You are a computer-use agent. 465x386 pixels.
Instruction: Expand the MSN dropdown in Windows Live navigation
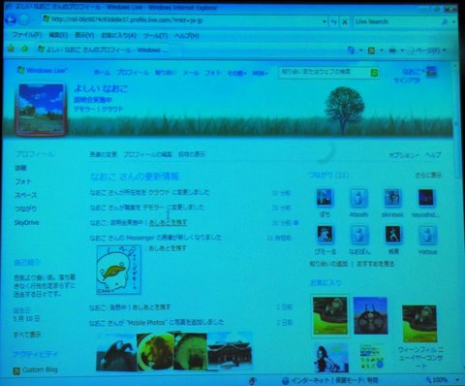click(260, 73)
